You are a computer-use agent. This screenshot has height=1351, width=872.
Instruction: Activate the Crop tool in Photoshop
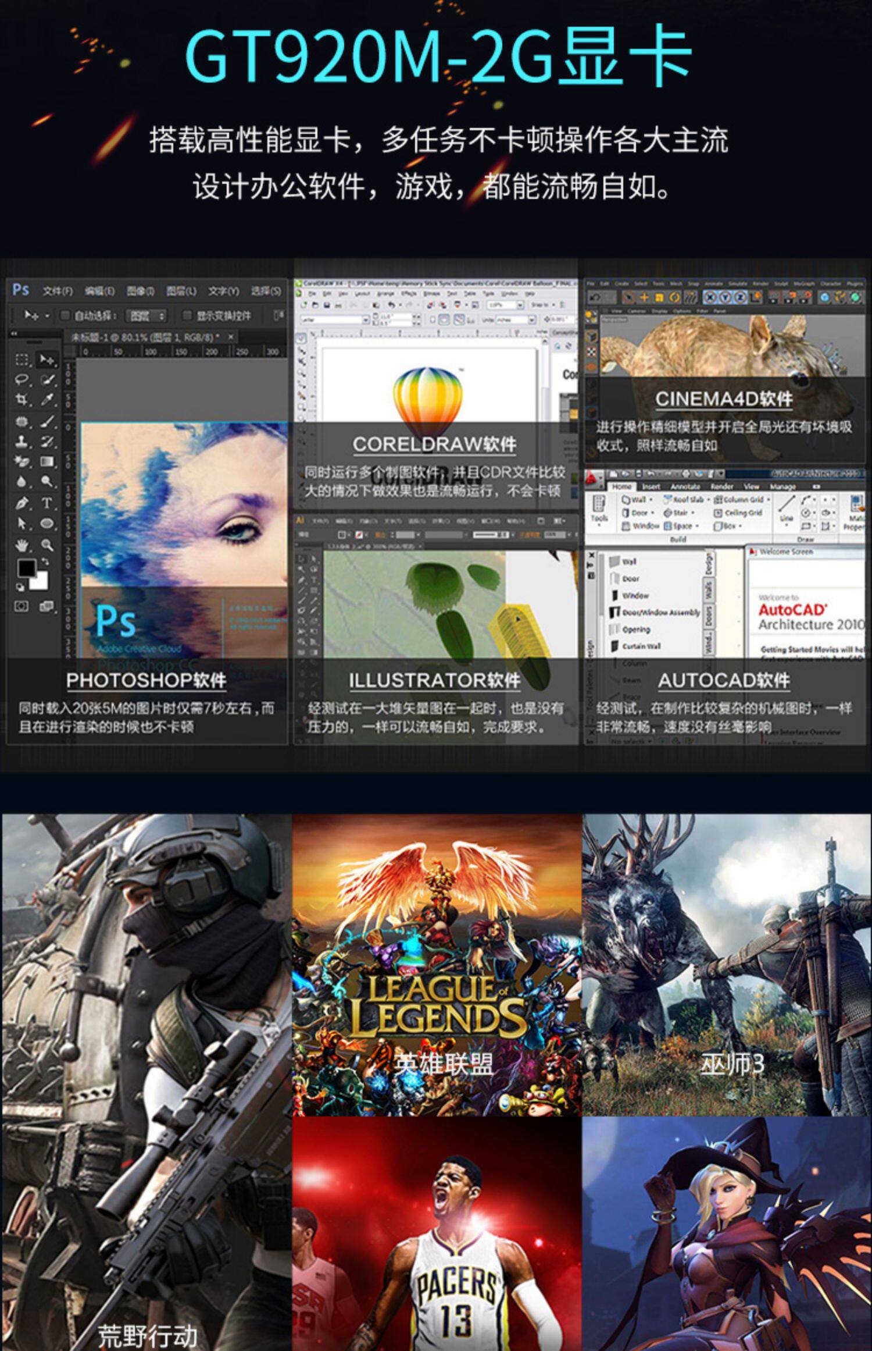click(x=22, y=400)
